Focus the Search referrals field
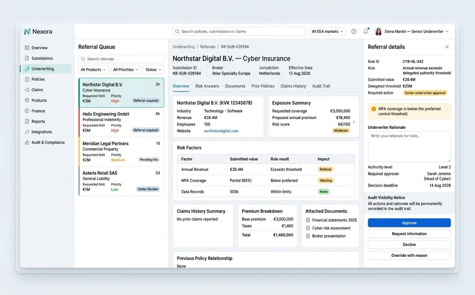The image size is (475, 295). (x=121, y=59)
